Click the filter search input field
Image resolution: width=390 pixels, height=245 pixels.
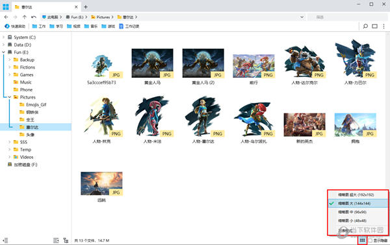[x=347, y=17]
